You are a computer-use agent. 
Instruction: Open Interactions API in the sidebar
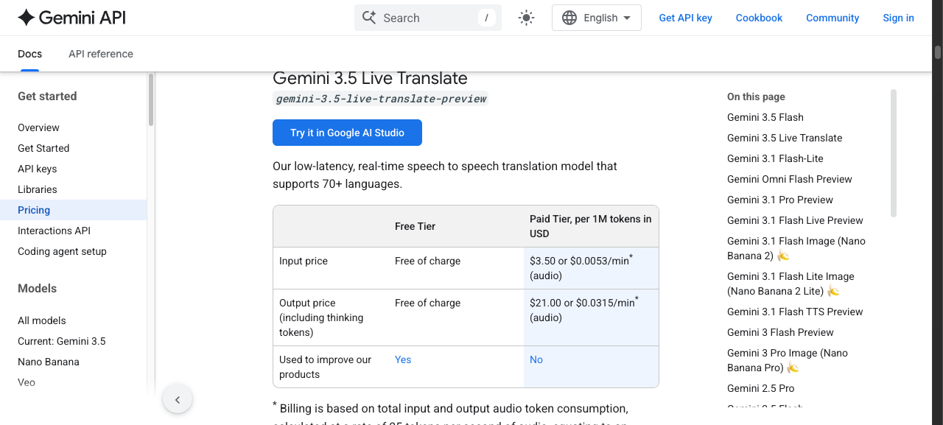[54, 231]
